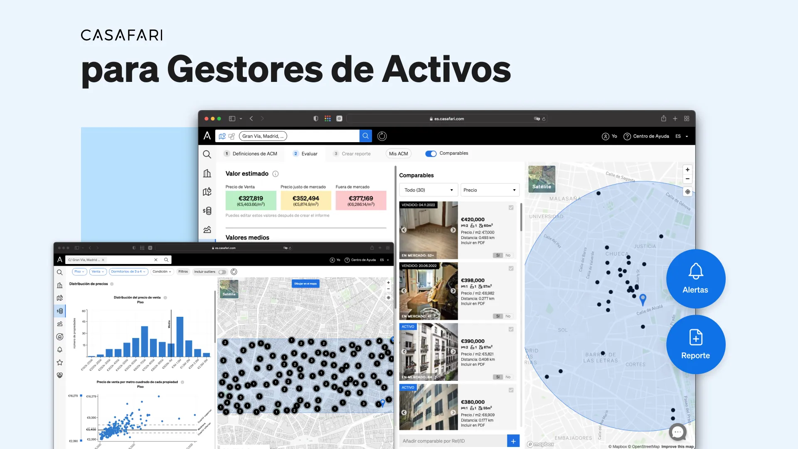Click the bell icon in small window sidebar
The image size is (798, 449).
coord(60,350)
